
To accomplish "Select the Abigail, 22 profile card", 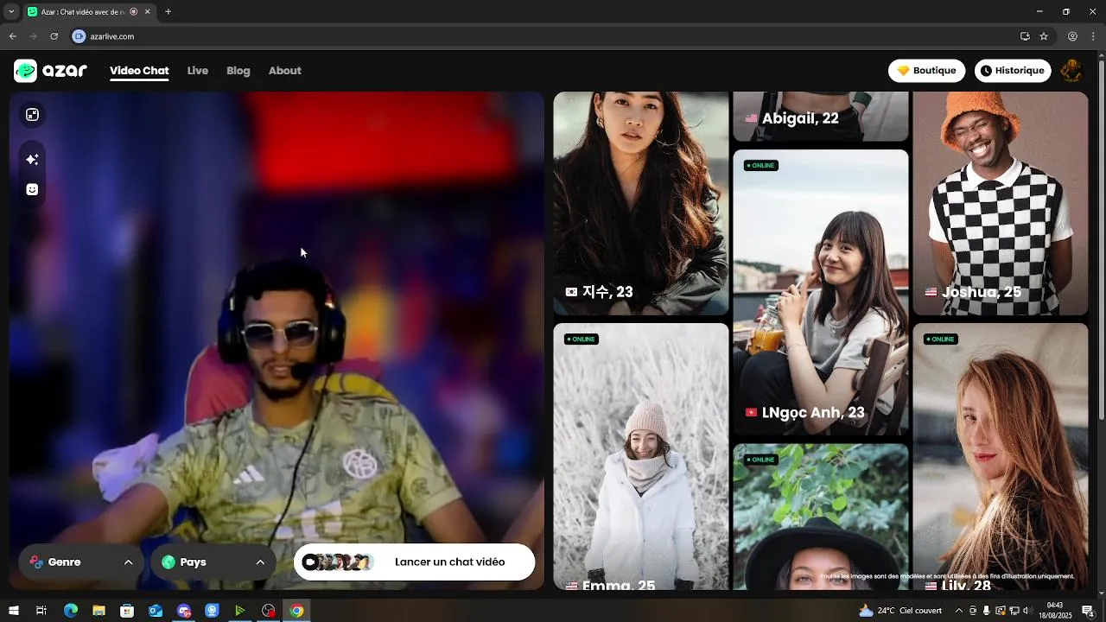I will click(x=821, y=117).
